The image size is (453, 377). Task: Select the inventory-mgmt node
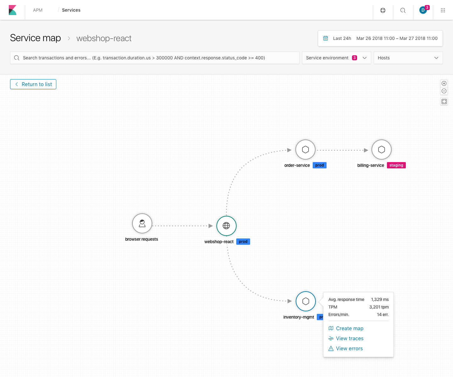306,301
